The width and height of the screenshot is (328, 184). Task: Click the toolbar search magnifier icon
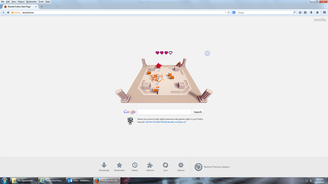(294, 12)
